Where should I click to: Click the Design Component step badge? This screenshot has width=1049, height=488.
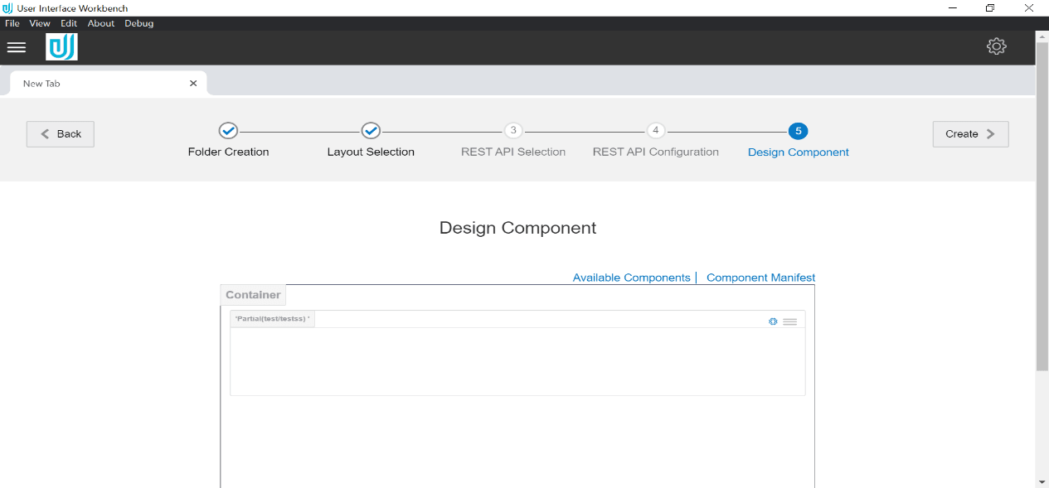[x=798, y=130]
